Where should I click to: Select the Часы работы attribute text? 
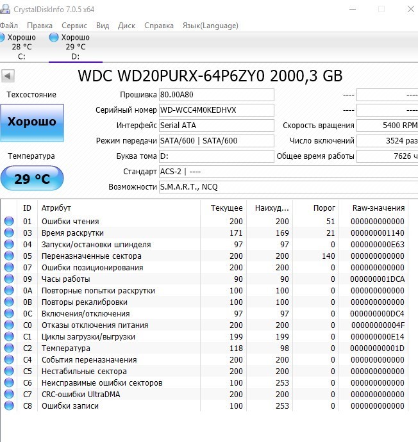coord(66,279)
